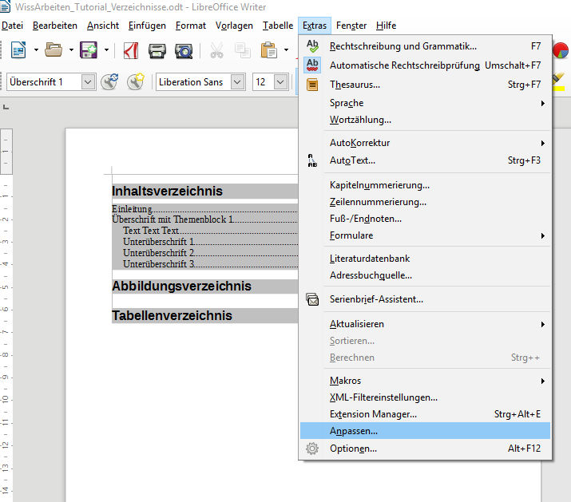Click the spelling check Ab icon

click(312, 46)
